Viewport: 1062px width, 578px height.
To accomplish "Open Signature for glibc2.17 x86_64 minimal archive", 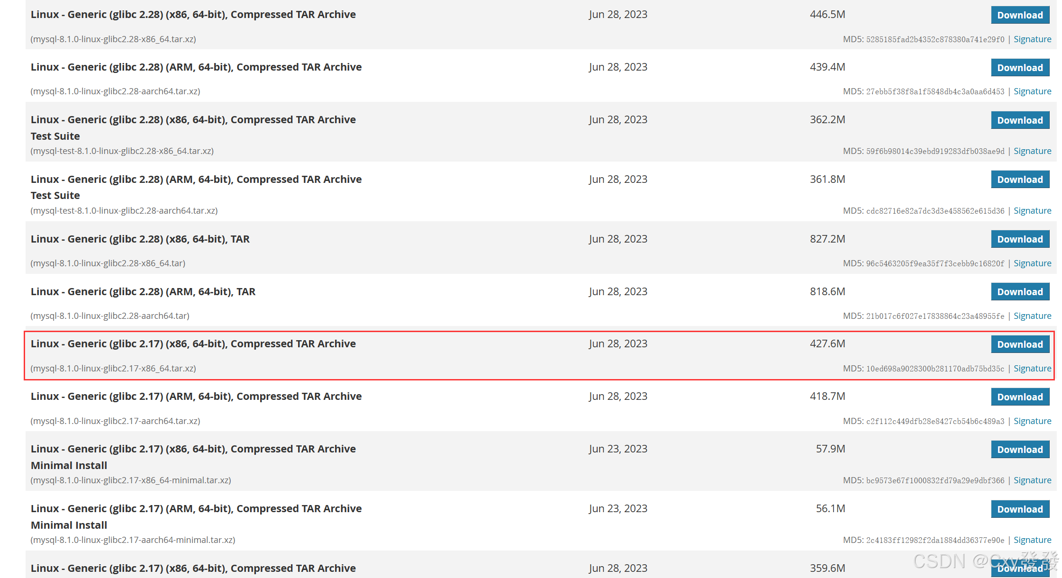I will tap(1032, 480).
